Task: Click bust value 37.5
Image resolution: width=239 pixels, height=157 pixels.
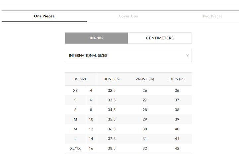Action: pos(112,139)
